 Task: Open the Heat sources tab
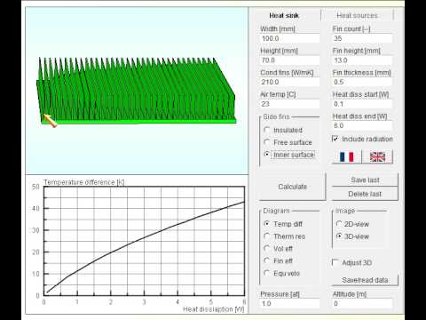357,15
